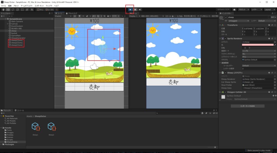Open the Sprite field object picker
Viewport: 277px width, 153px height.
click(x=275, y=42)
